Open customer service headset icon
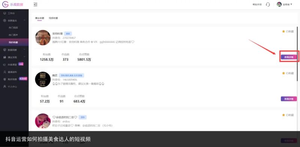This screenshot has height=147, width=300. (268, 4)
